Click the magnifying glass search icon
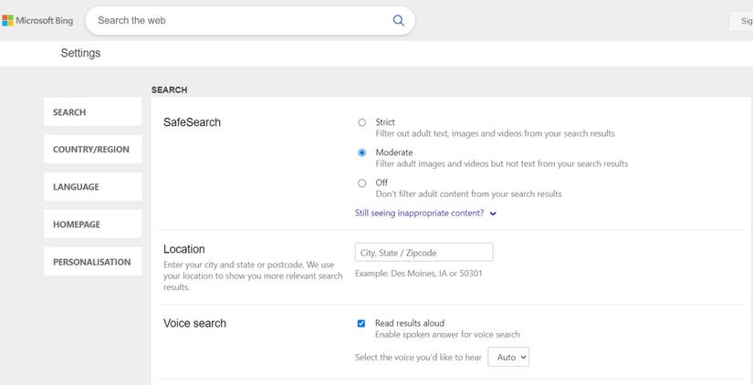 (398, 20)
